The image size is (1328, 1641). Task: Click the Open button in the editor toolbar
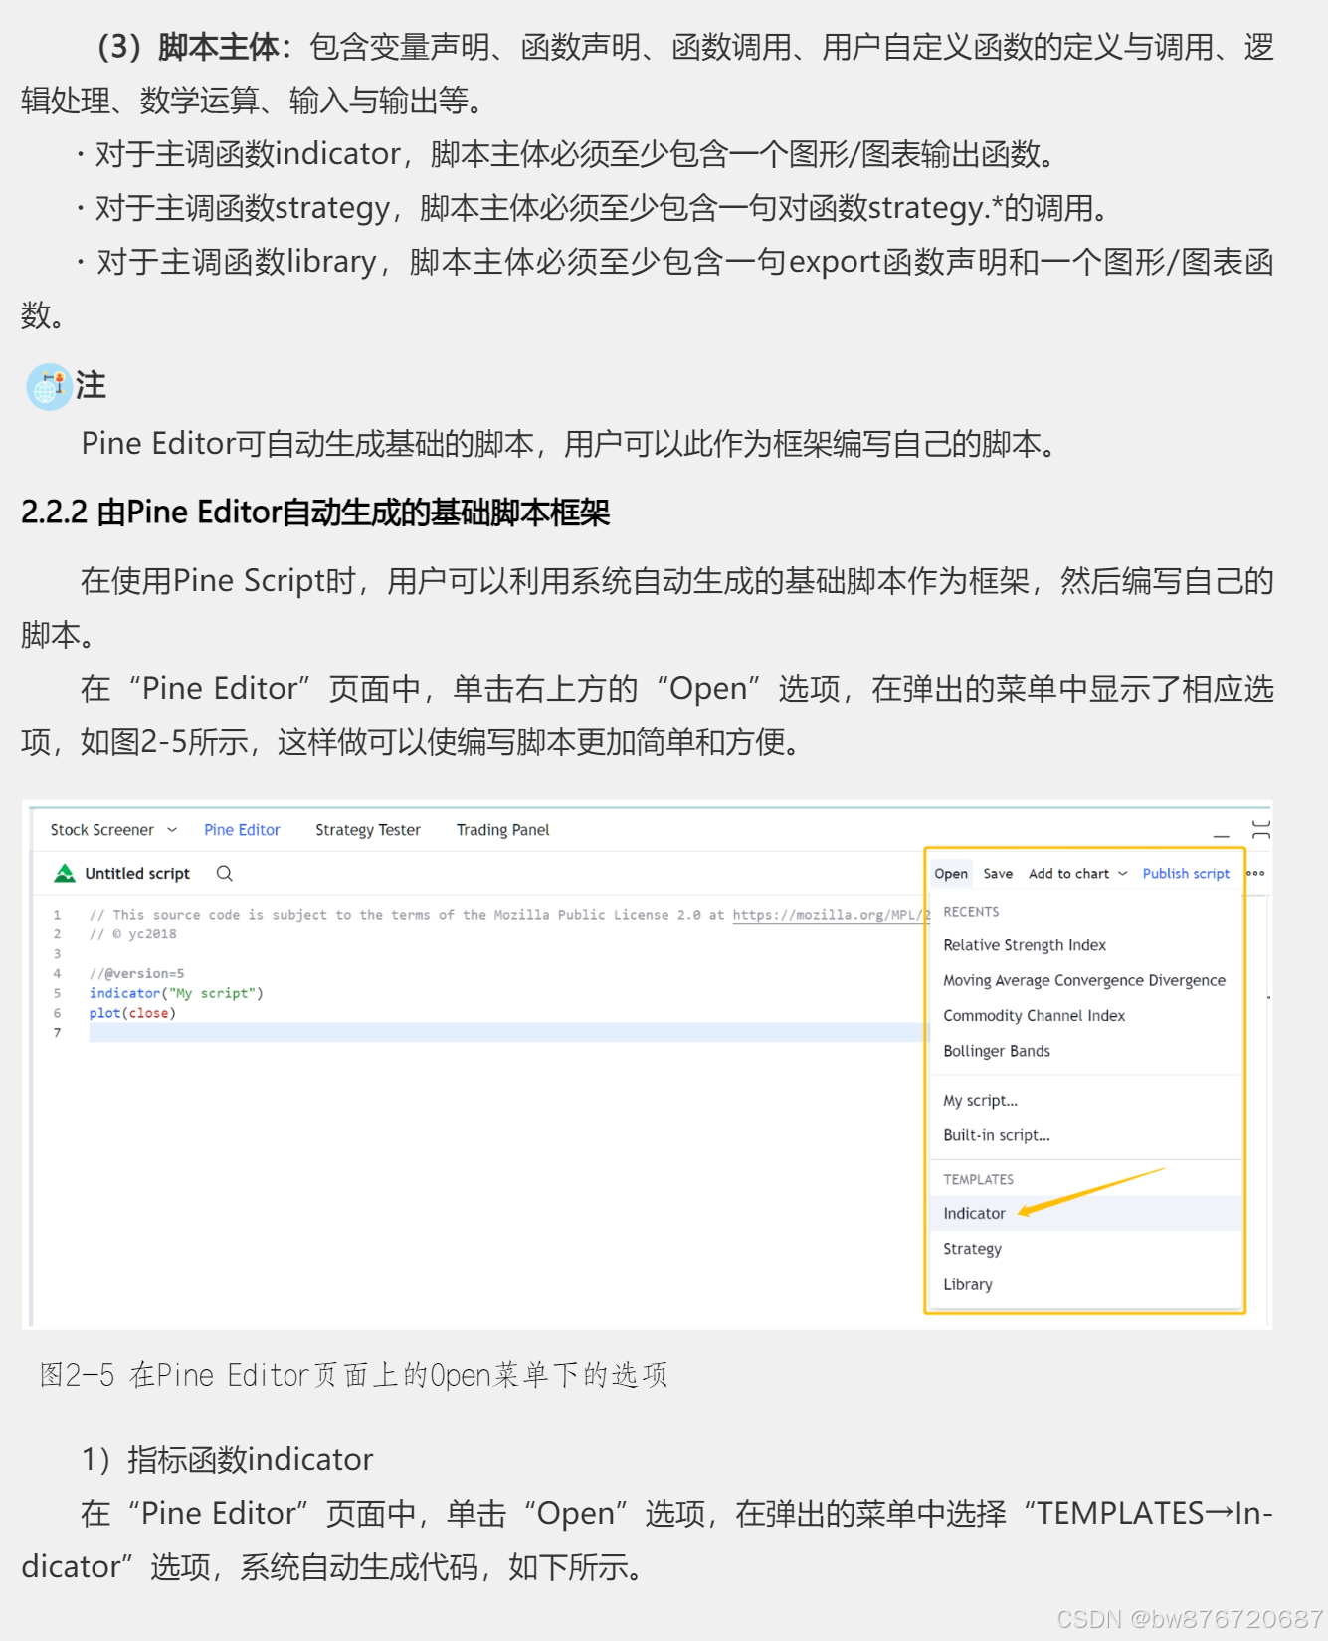pos(951,873)
